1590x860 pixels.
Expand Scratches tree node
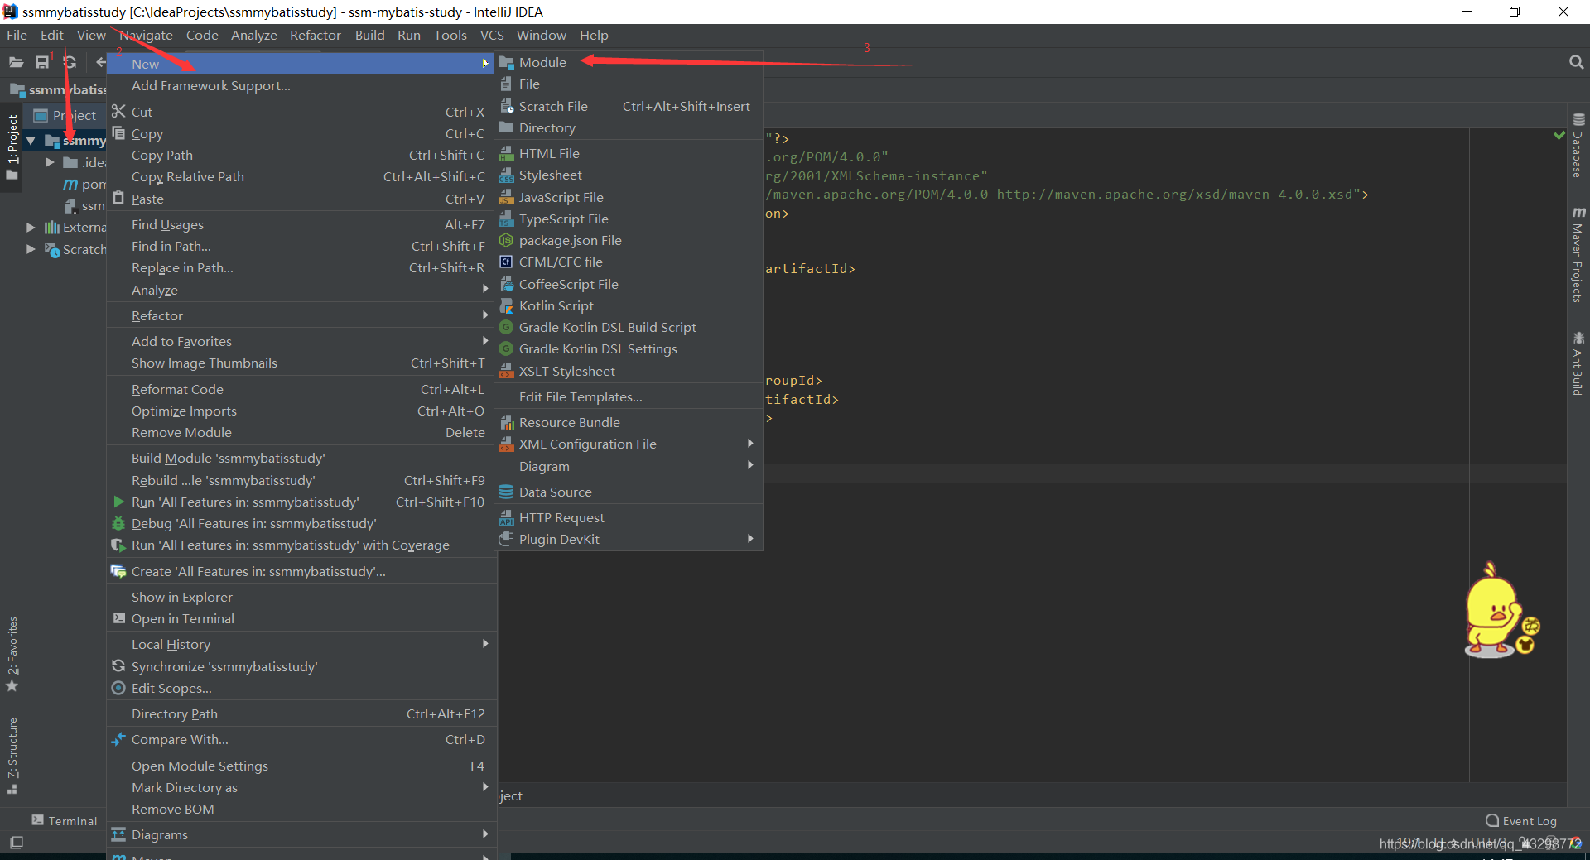pyautogui.click(x=31, y=249)
